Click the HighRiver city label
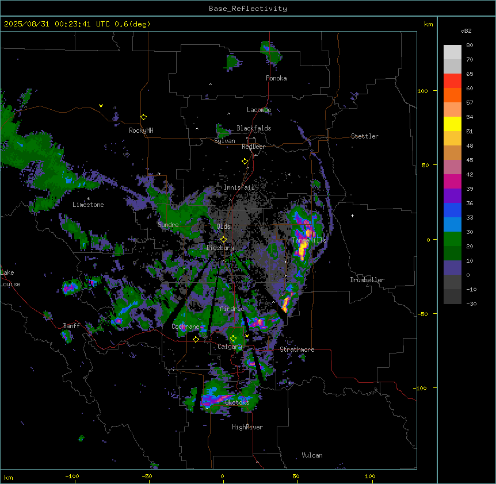The image size is (496, 484). click(247, 427)
